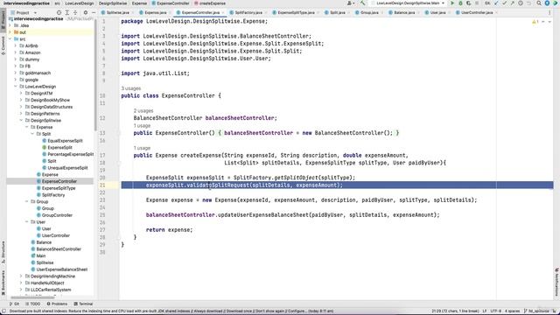Click '4 spaces' indent setting in status bar
This screenshot has height=315, width=560.
(513, 311)
